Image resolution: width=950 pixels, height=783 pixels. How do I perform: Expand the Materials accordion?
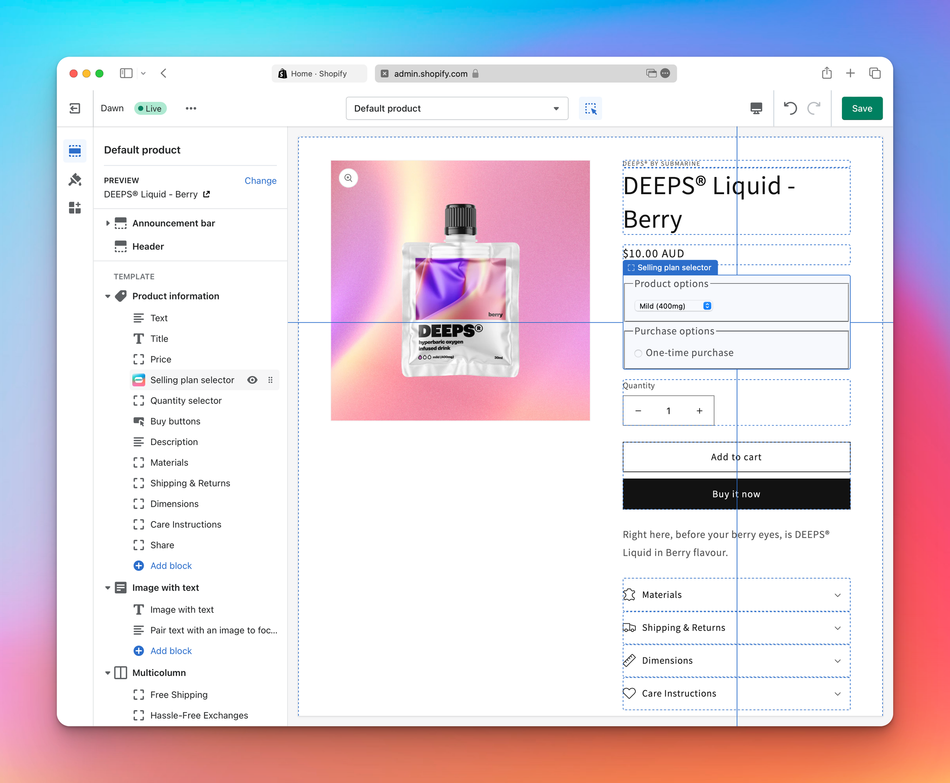click(x=736, y=595)
